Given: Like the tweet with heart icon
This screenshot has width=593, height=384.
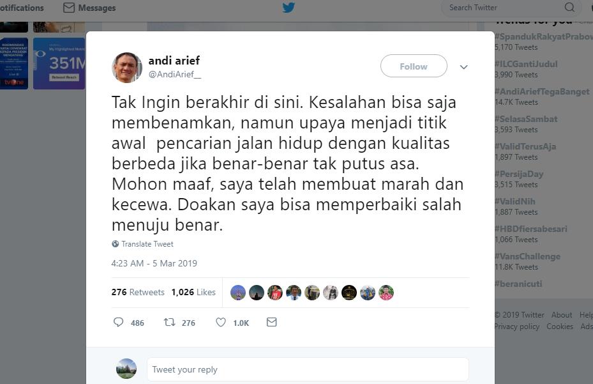Looking at the screenshot, I should tap(221, 322).
